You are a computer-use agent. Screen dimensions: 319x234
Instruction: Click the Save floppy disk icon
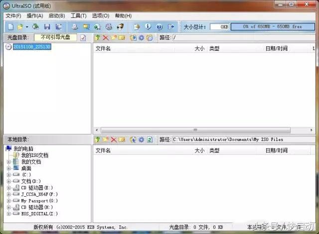tap(47, 26)
